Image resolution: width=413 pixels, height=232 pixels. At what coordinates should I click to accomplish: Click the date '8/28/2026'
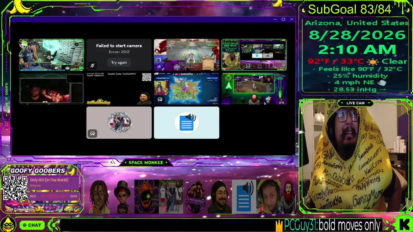click(357, 35)
